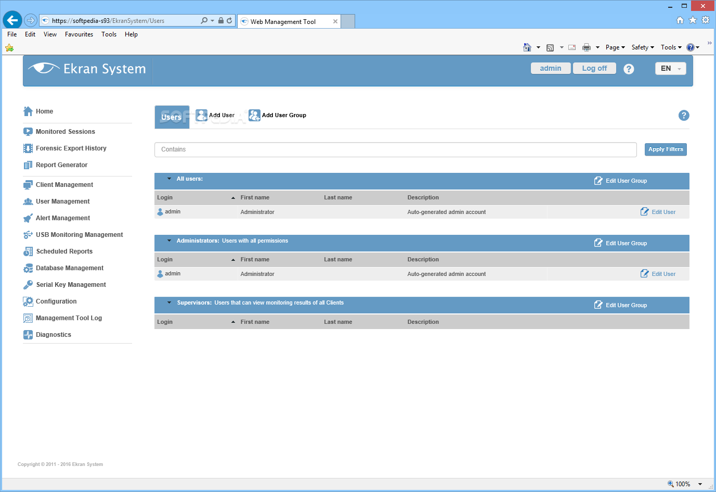Open the Tools menu in menu bar
The image size is (716, 492).
tap(109, 34)
